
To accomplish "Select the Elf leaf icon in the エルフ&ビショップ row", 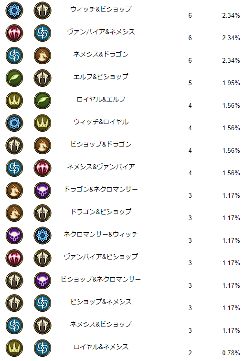I will point(14,78).
